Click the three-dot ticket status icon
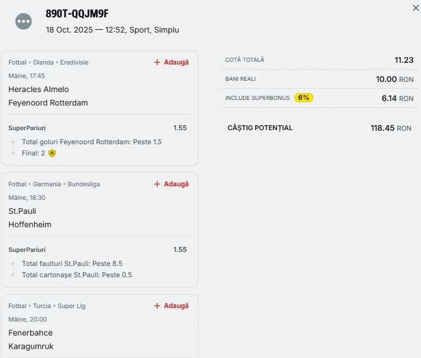Screen dimensions: 421x358 24,21
